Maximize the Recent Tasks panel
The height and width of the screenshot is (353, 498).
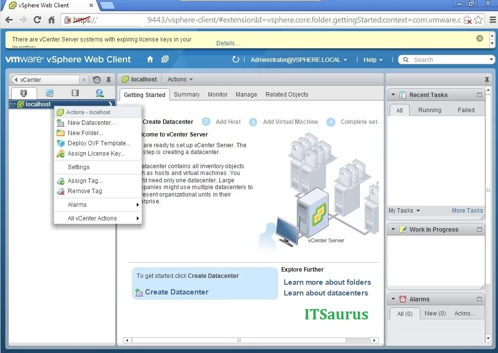click(x=479, y=95)
